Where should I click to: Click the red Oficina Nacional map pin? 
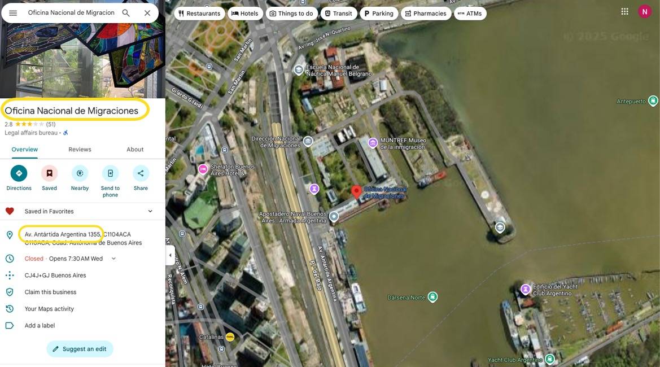click(356, 192)
